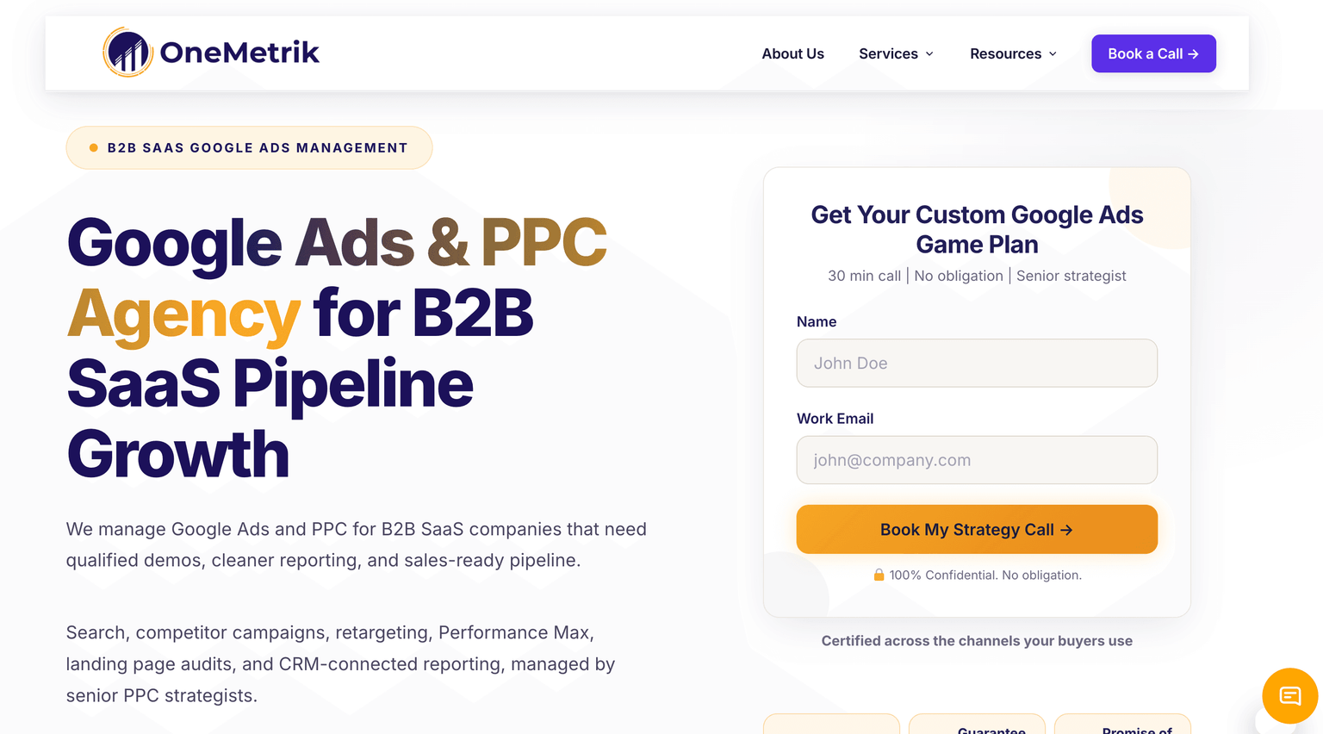Focus the Work Email input field
The height and width of the screenshot is (734, 1323).
point(977,460)
